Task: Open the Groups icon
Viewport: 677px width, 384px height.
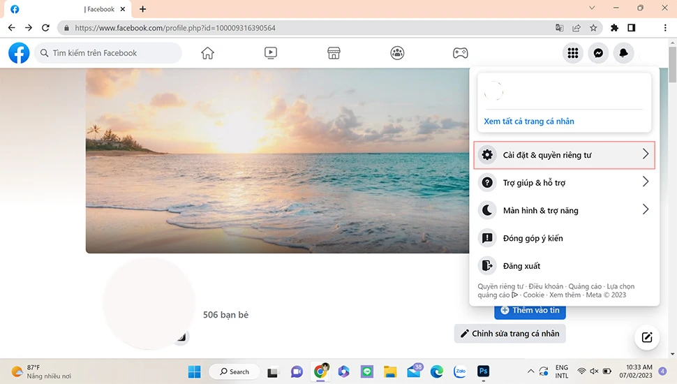Action: 397,53
